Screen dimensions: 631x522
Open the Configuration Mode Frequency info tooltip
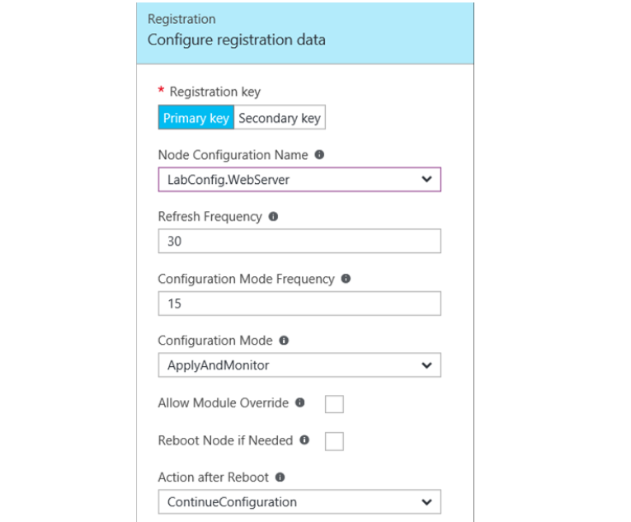tap(346, 279)
